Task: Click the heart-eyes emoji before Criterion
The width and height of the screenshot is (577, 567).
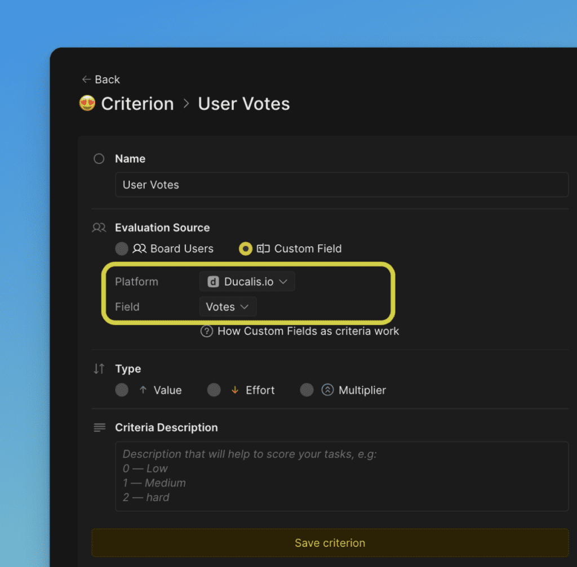Action: pyautogui.click(x=86, y=103)
